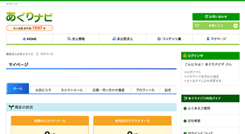This screenshot has height=134, width=245.
Task: Go to HOME in the navigation bar
Action: 29,39
